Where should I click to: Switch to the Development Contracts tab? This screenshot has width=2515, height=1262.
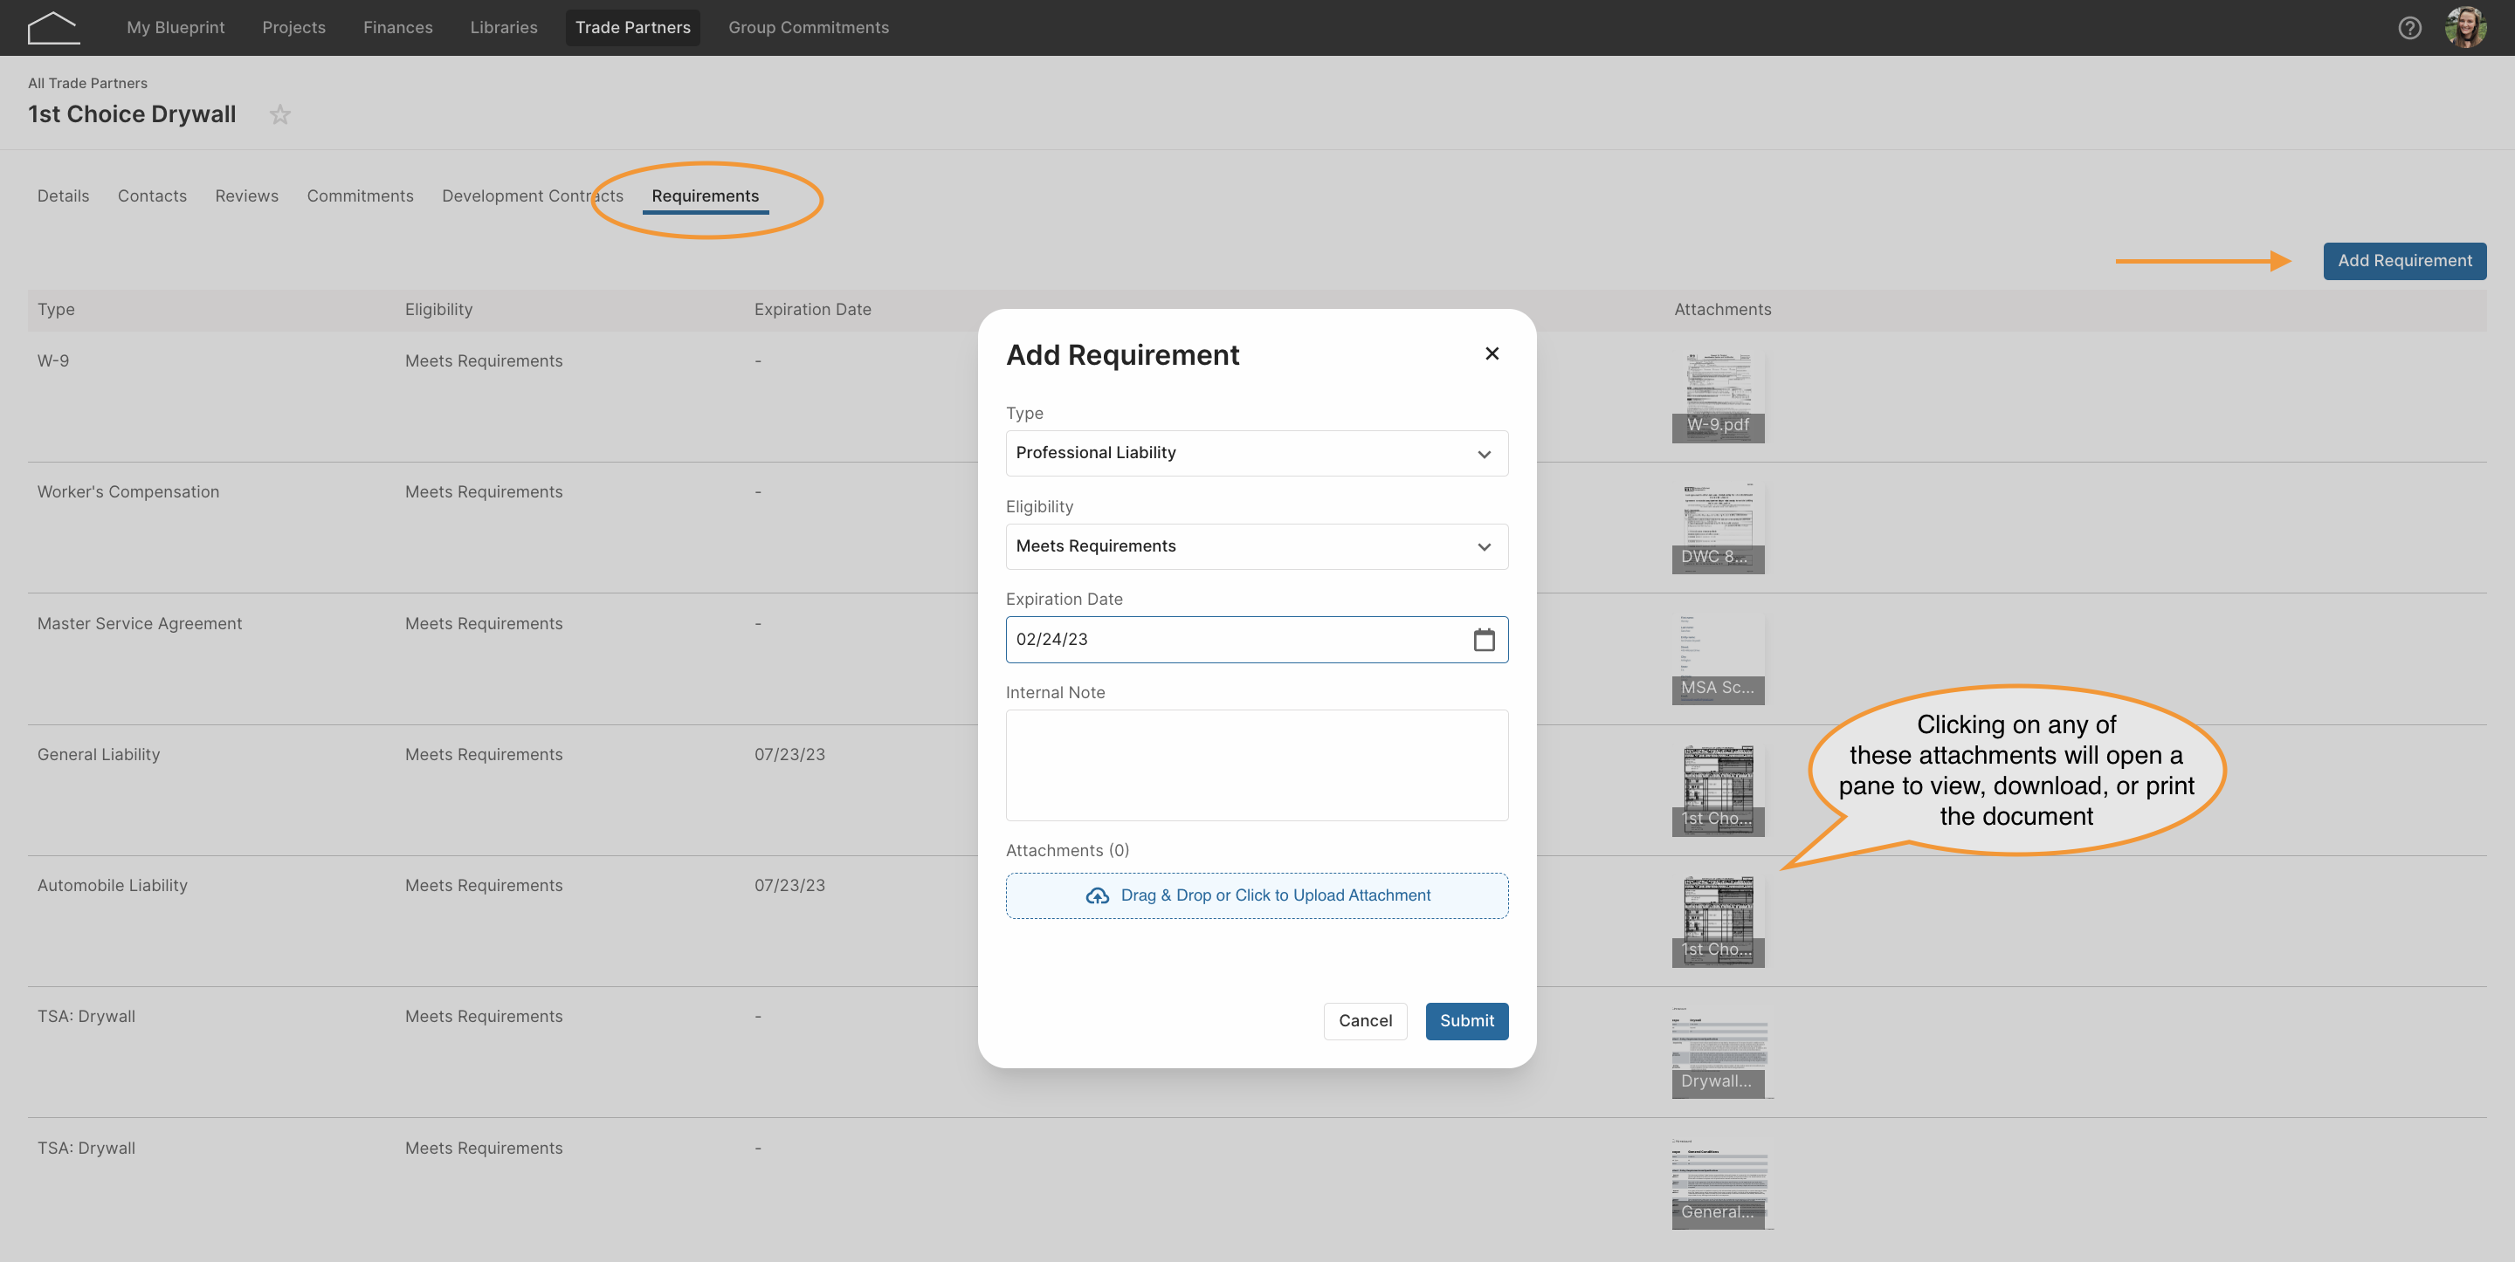532,196
